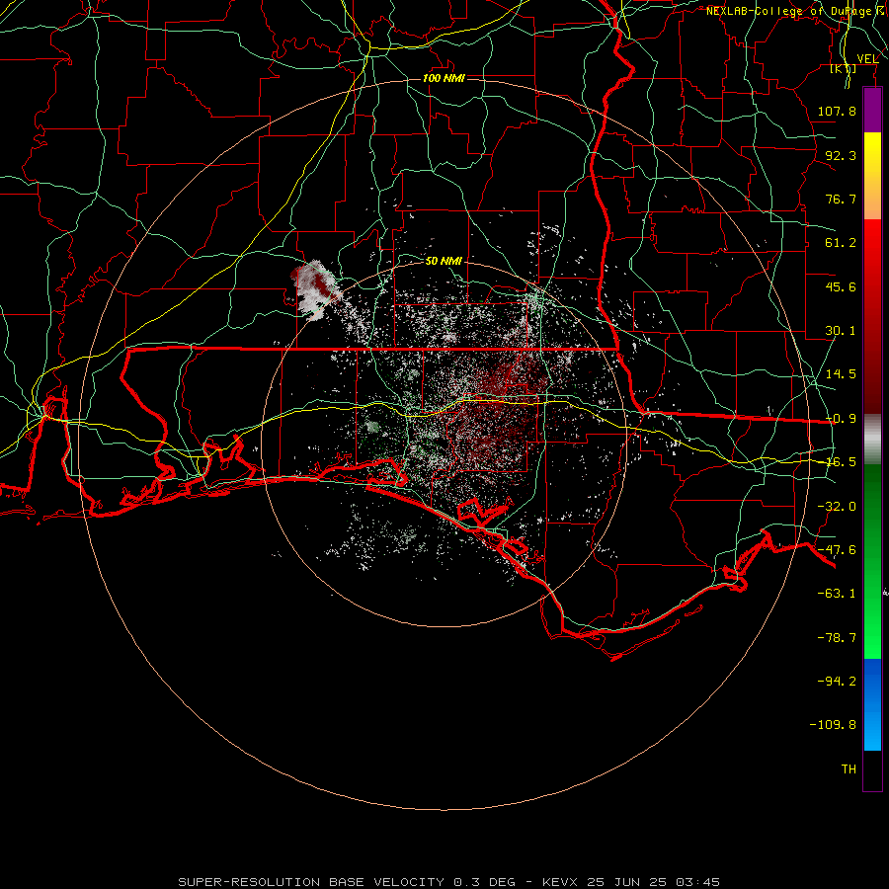This screenshot has height=889, width=889.
Task: Click the KEVX station identifier in the caption
Action: coord(560,882)
